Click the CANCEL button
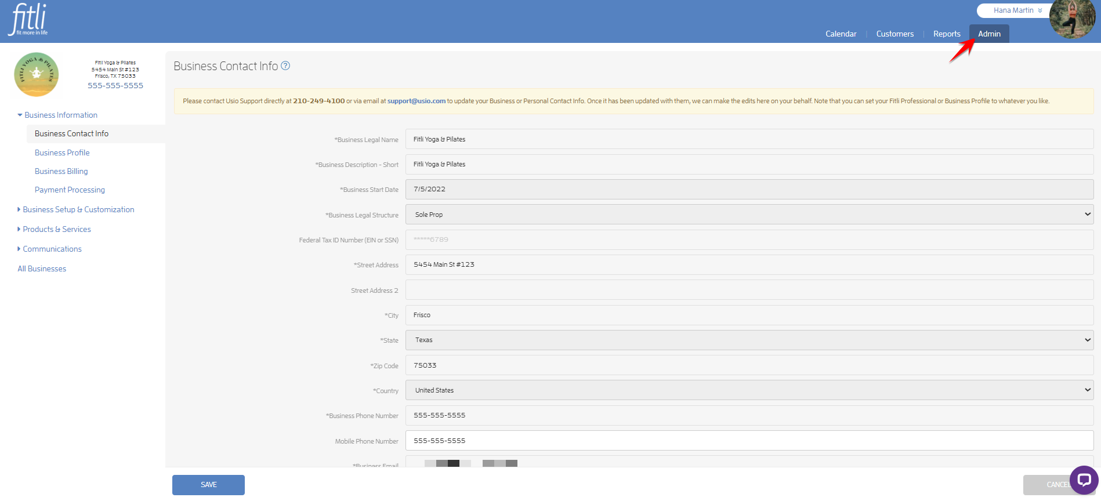 [x=1059, y=485]
